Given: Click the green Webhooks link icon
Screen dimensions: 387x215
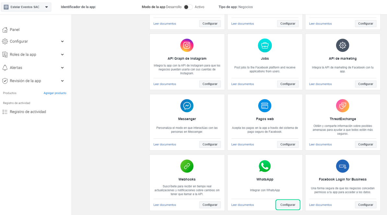Looking at the screenshot, I should click(x=187, y=166).
